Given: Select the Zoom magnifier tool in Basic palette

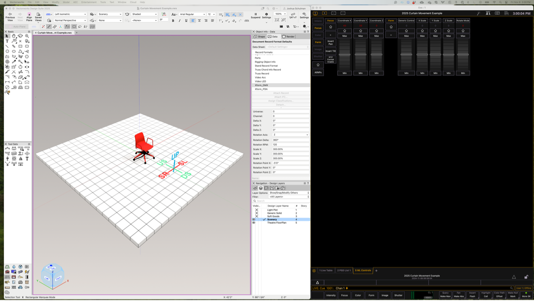Looking at the screenshot, I should tap(27, 36).
